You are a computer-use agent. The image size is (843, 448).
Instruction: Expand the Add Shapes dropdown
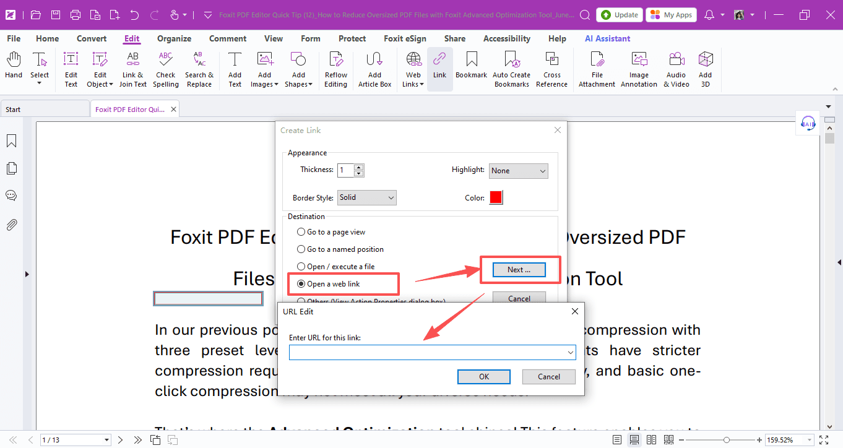pyautogui.click(x=311, y=85)
